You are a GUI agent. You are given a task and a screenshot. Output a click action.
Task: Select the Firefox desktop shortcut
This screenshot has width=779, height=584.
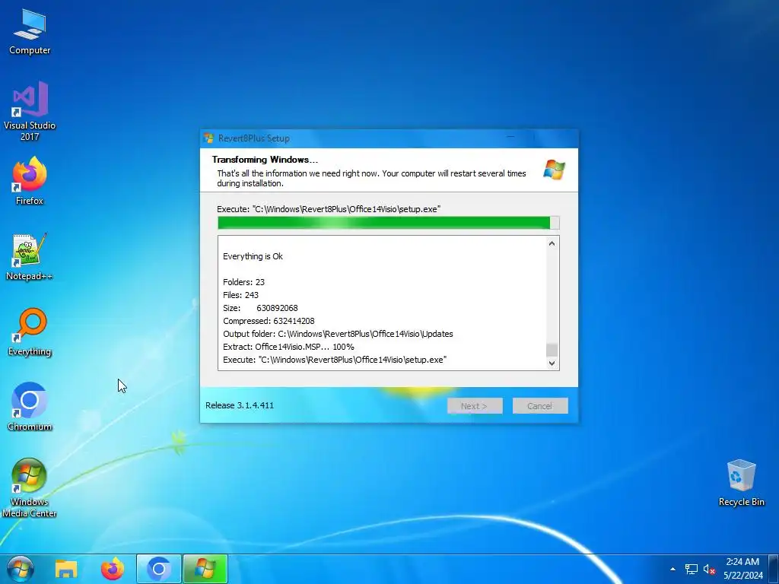pos(30,181)
